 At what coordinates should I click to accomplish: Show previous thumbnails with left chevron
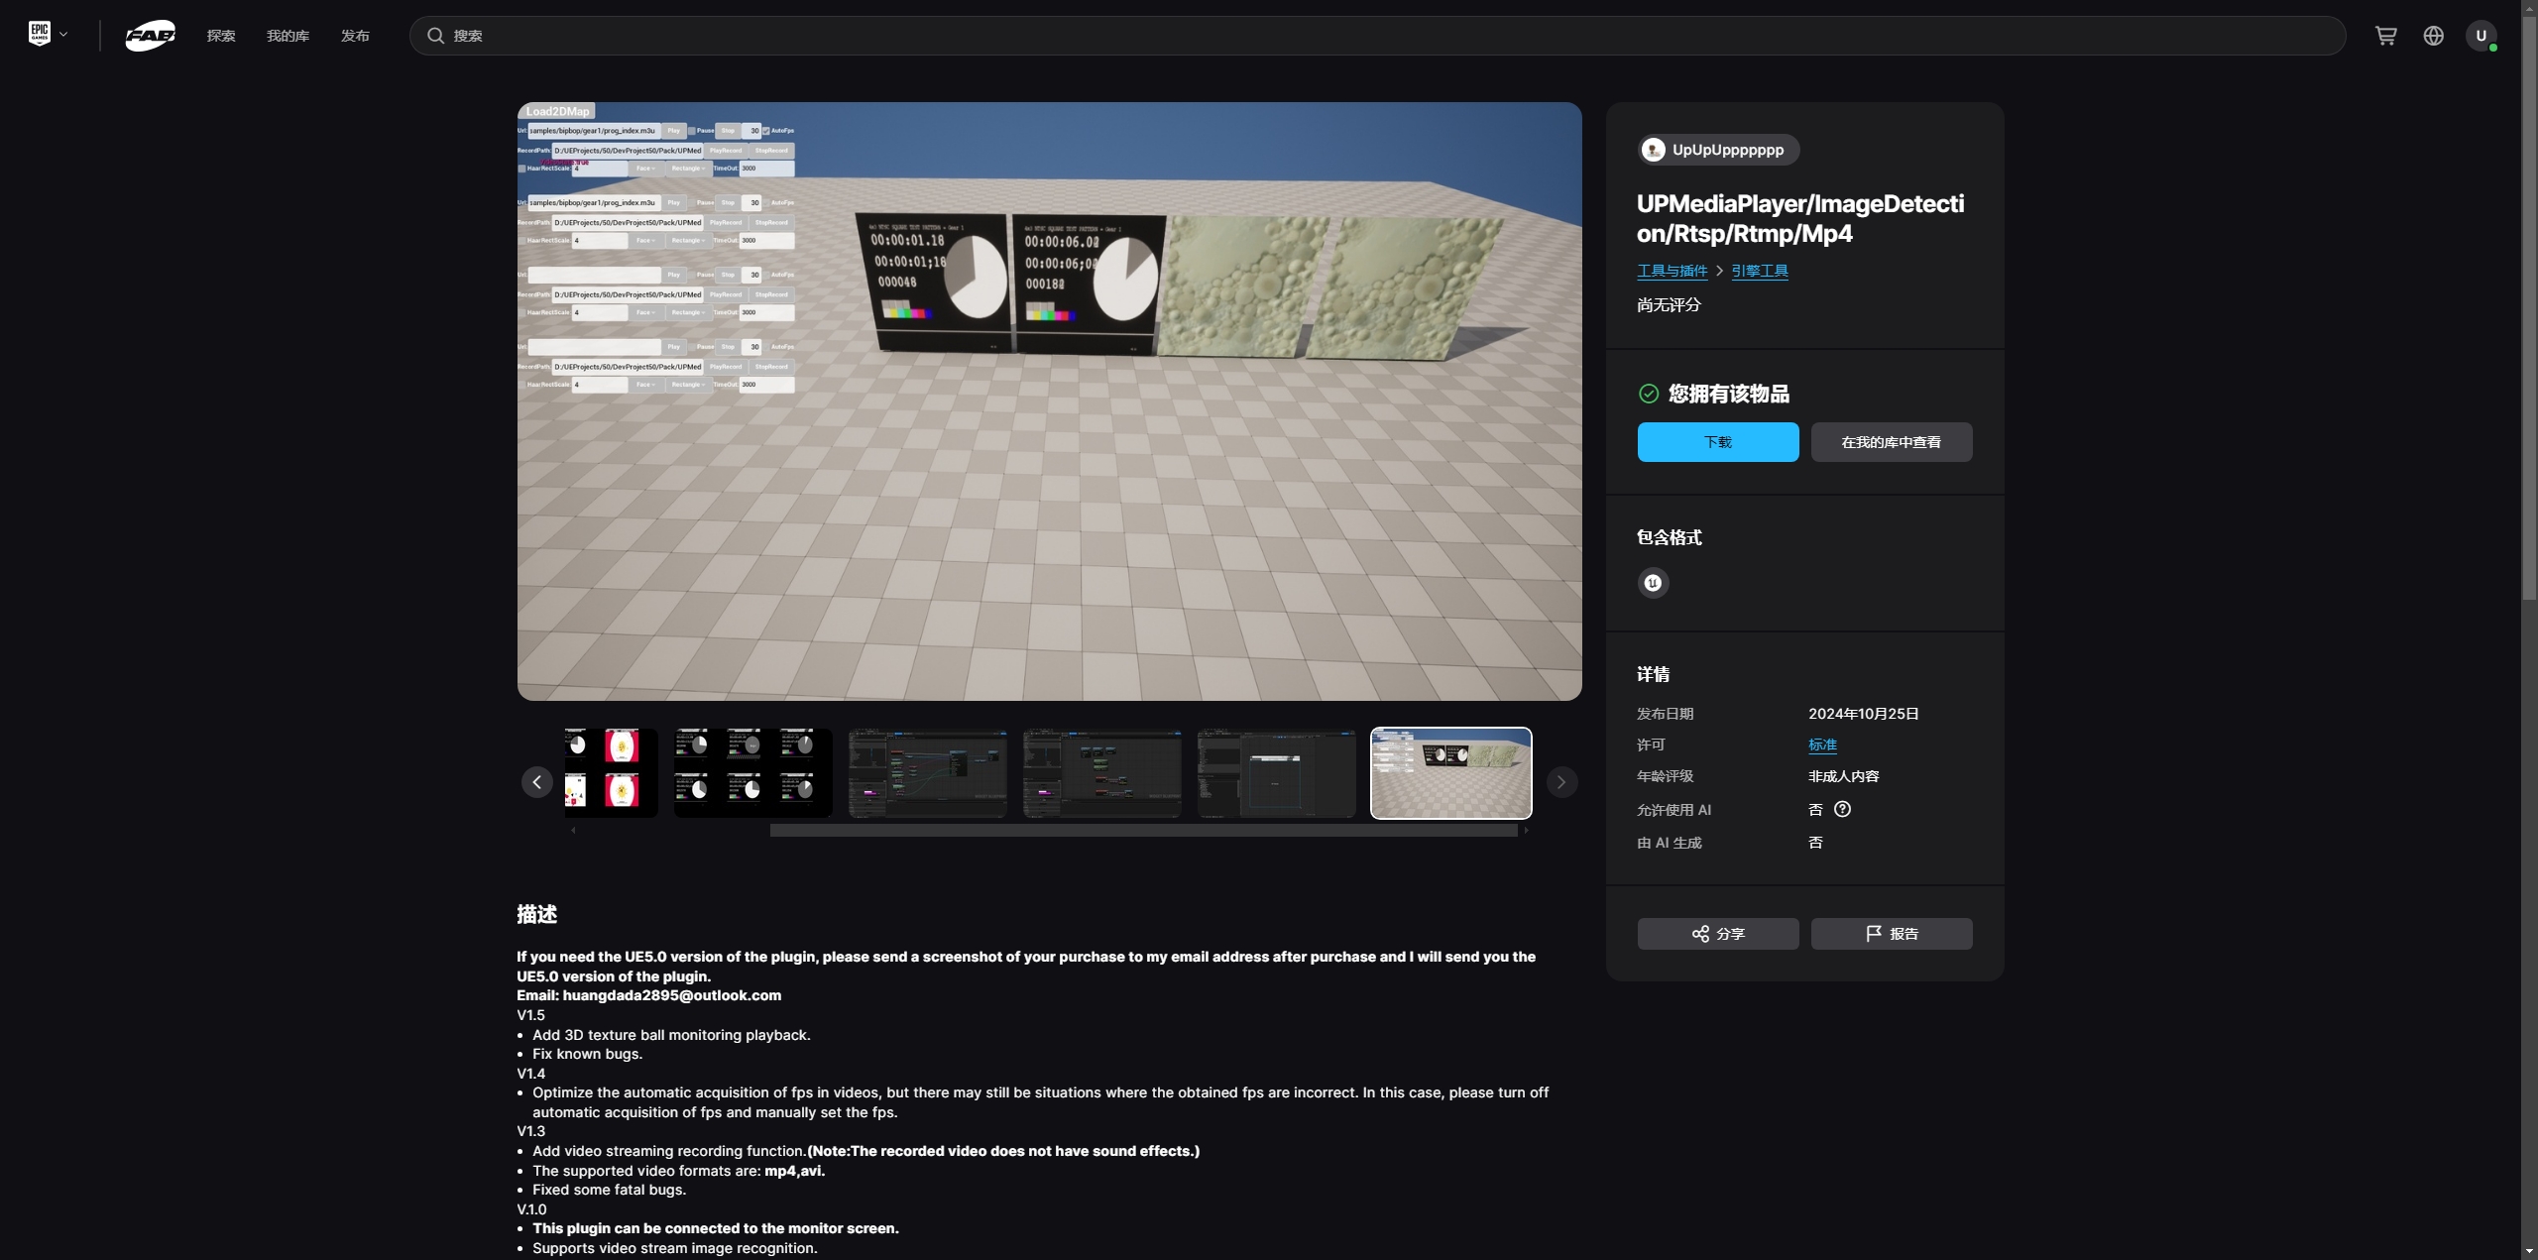pyautogui.click(x=536, y=782)
